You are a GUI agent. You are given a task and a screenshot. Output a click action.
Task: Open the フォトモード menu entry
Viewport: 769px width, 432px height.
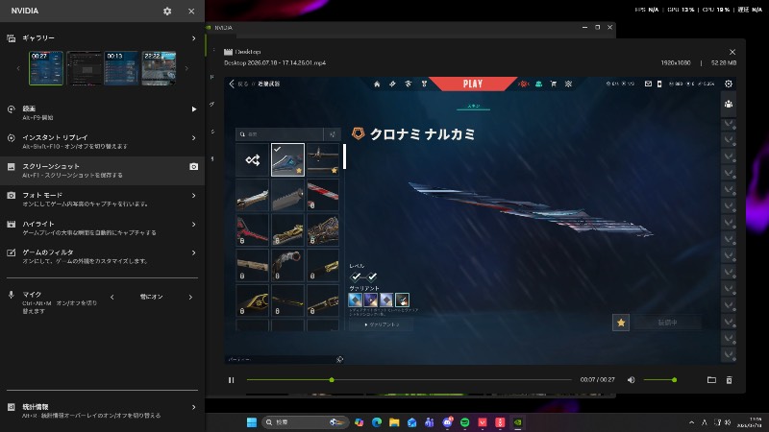[102, 199]
